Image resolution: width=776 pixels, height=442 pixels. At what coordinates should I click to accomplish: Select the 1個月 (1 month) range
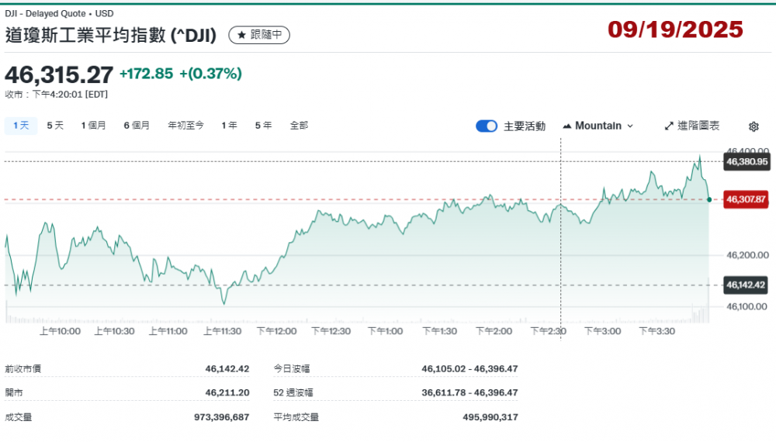[93, 125]
